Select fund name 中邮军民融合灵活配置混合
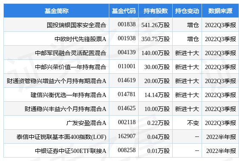239x161 pixels. [71, 53]
